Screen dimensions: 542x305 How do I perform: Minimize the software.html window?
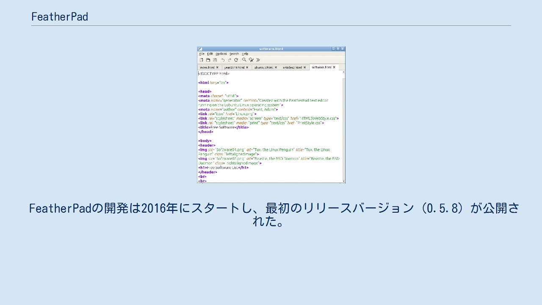click(x=333, y=49)
